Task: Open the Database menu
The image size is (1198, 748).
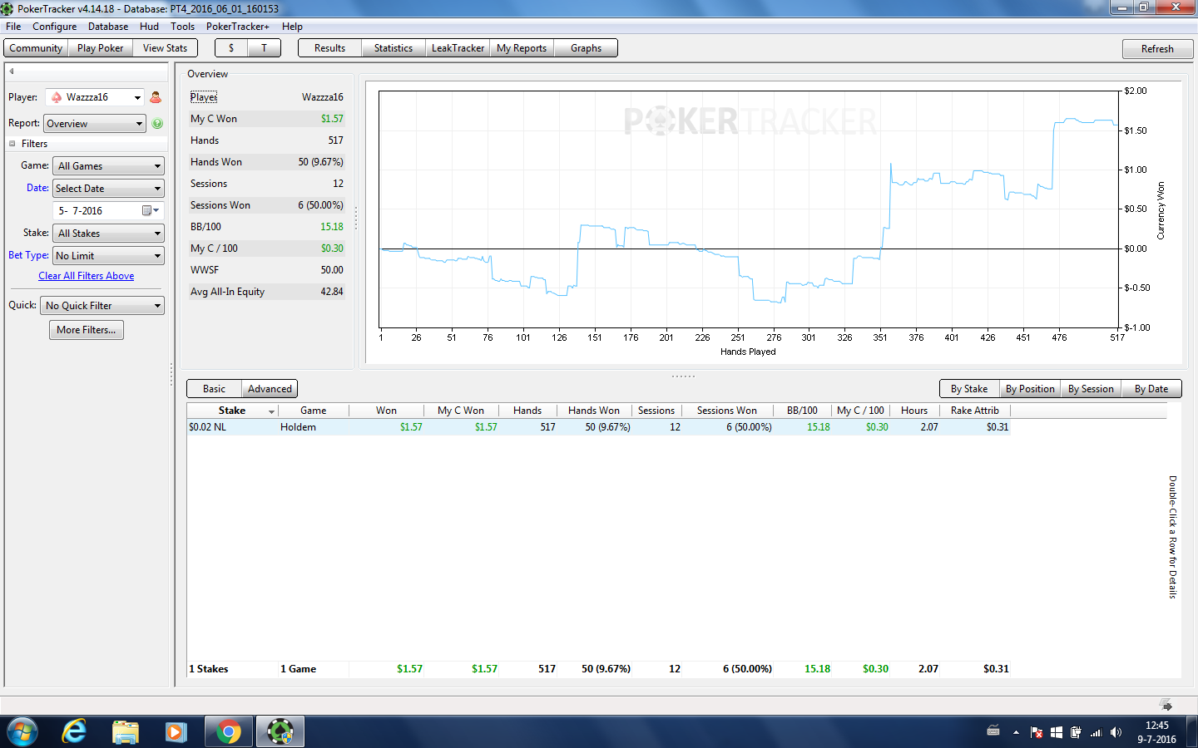Action: point(108,27)
